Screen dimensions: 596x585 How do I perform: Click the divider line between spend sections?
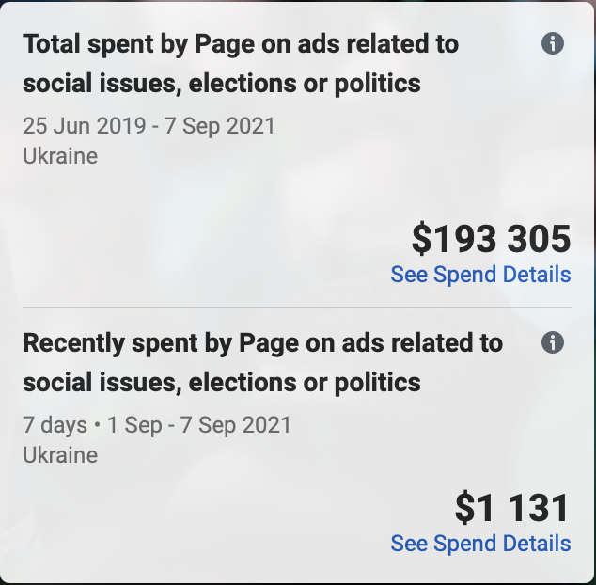point(297,307)
